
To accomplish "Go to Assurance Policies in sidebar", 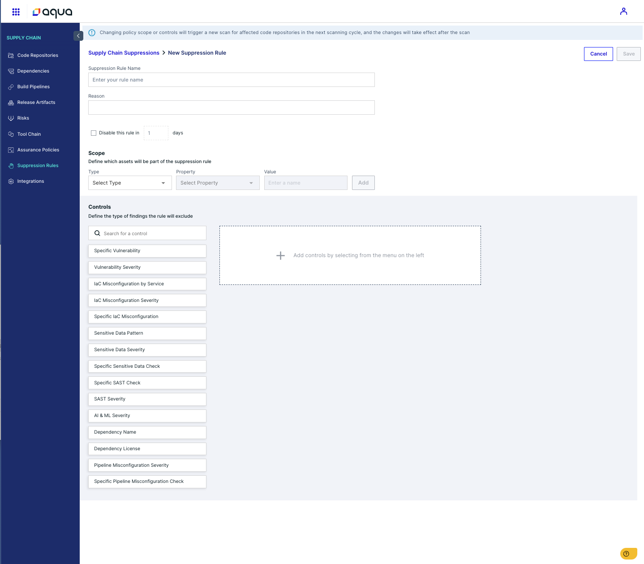I will [38, 150].
